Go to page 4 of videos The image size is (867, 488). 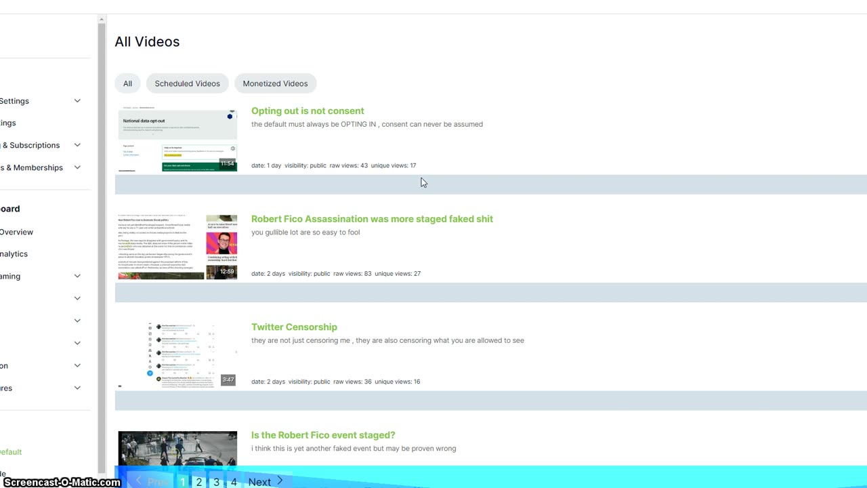click(234, 482)
